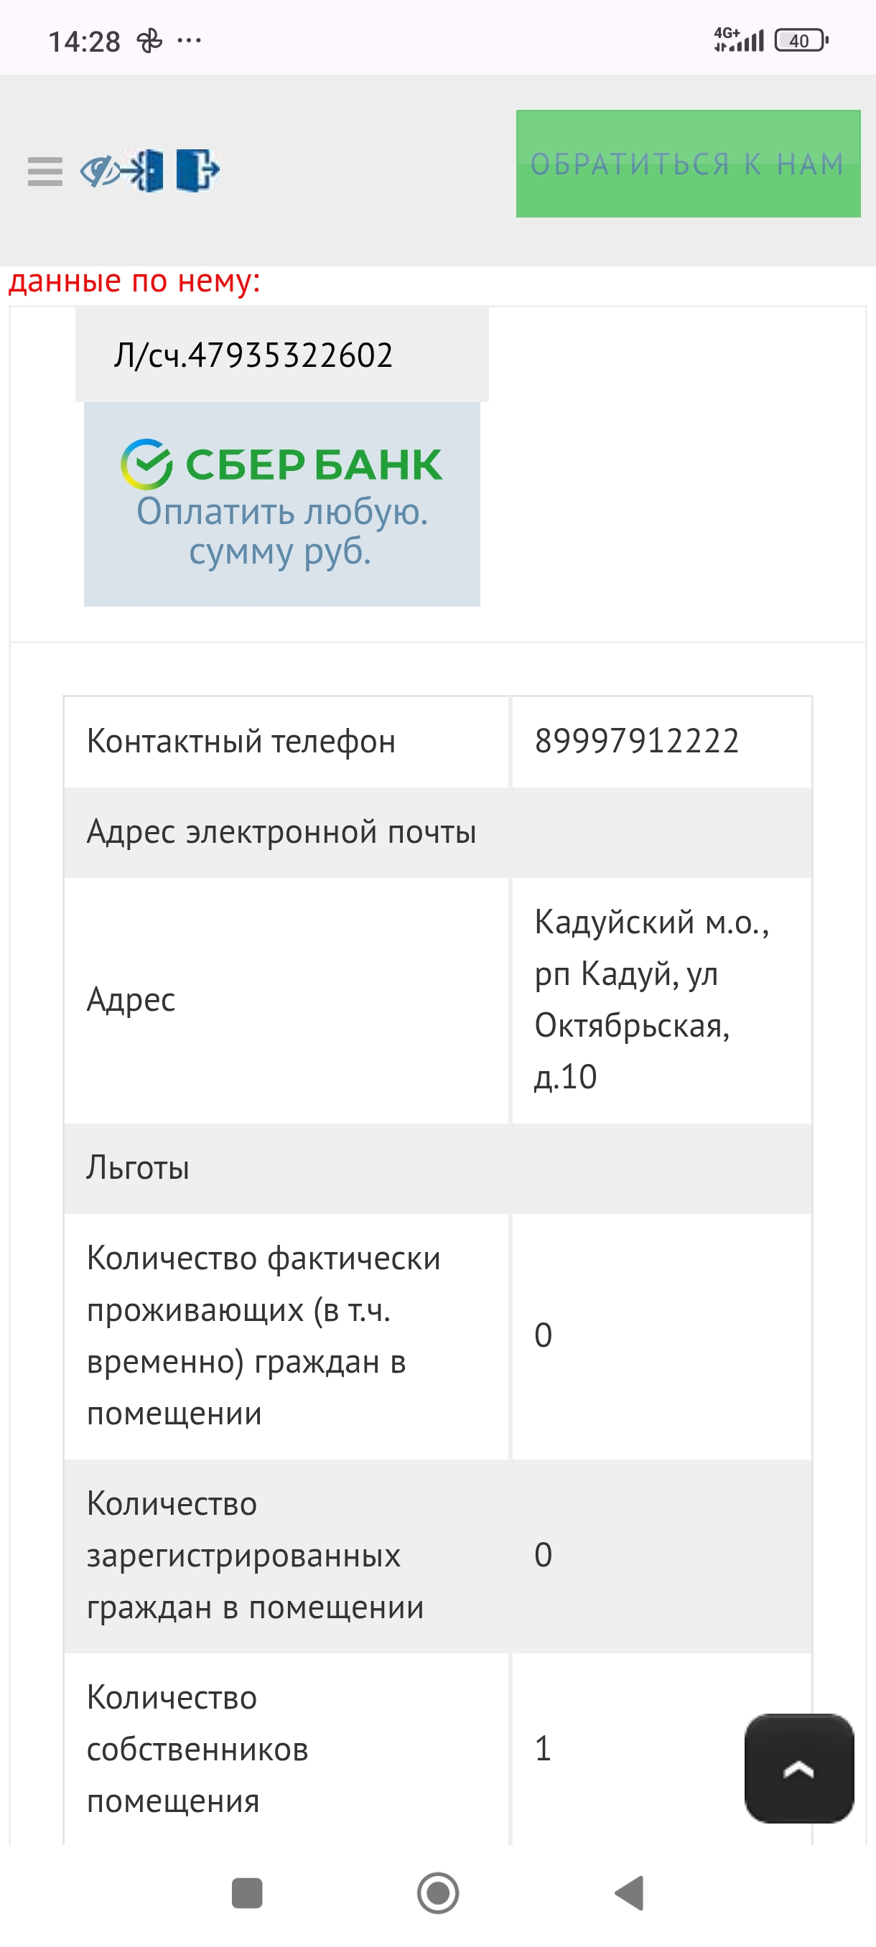The height and width of the screenshot is (1947, 876).
Task: Tap Оплатить любую сумму руб. link
Action: point(281,531)
